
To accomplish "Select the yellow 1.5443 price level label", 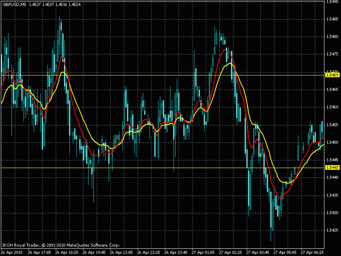I will (x=332, y=168).
